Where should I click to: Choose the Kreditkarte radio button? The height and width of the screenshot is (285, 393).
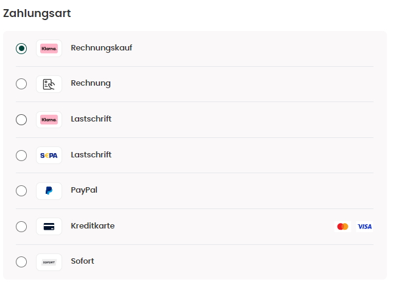coord(21,227)
